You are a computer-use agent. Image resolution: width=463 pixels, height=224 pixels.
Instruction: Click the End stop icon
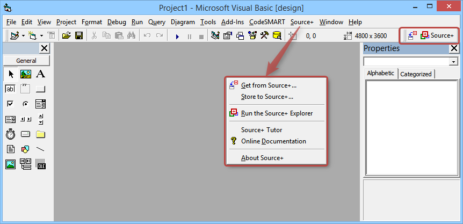coord(201,37)
